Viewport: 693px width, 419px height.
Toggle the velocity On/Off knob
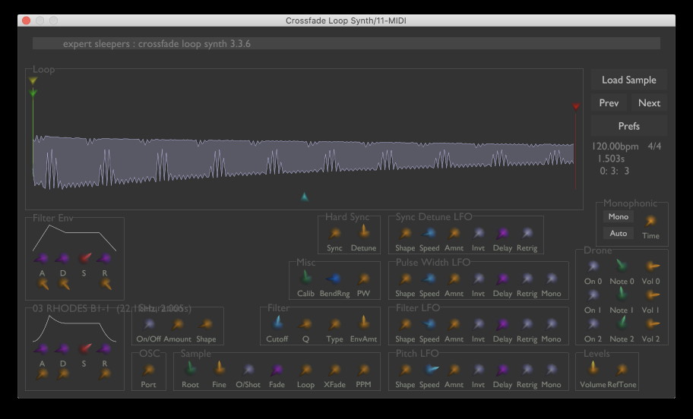pos(149,325)
